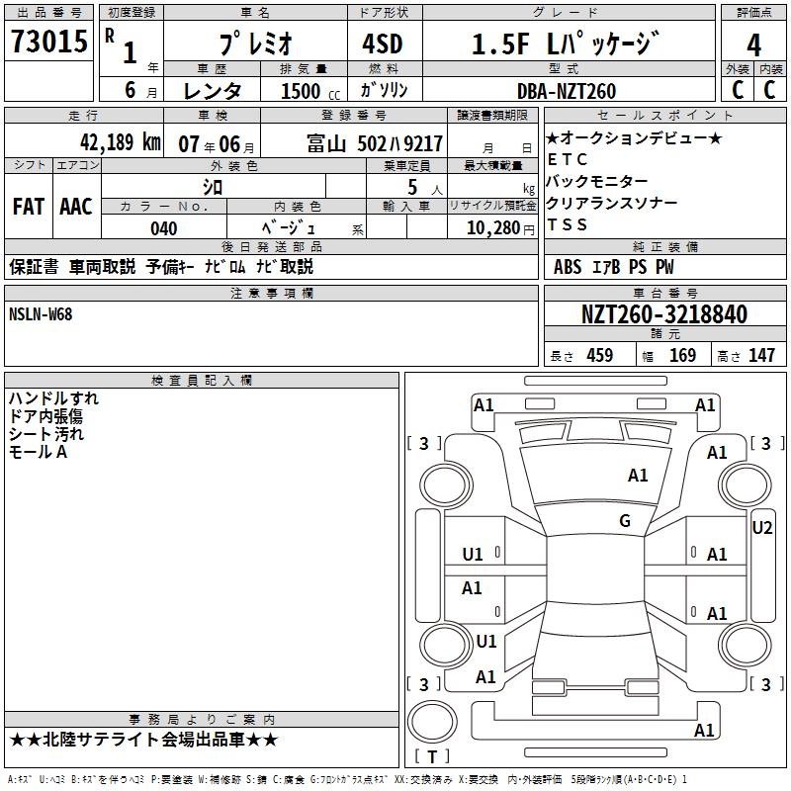This screenshot has height=791, width=791.
Task: Click the width value 169
Action: coord(682,355)
